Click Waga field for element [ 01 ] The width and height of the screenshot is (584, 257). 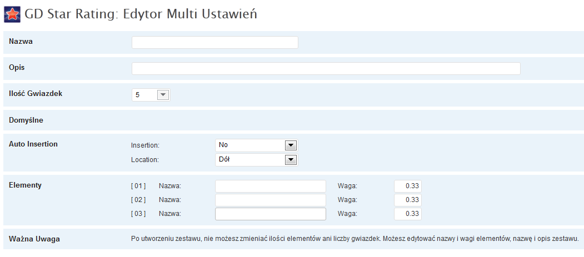pos(408,187)
